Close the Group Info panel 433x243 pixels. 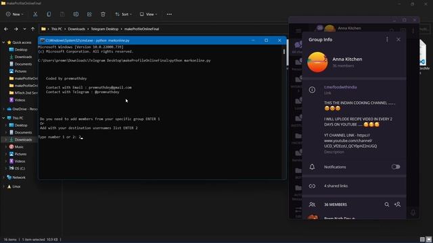(x=398, y=39)
